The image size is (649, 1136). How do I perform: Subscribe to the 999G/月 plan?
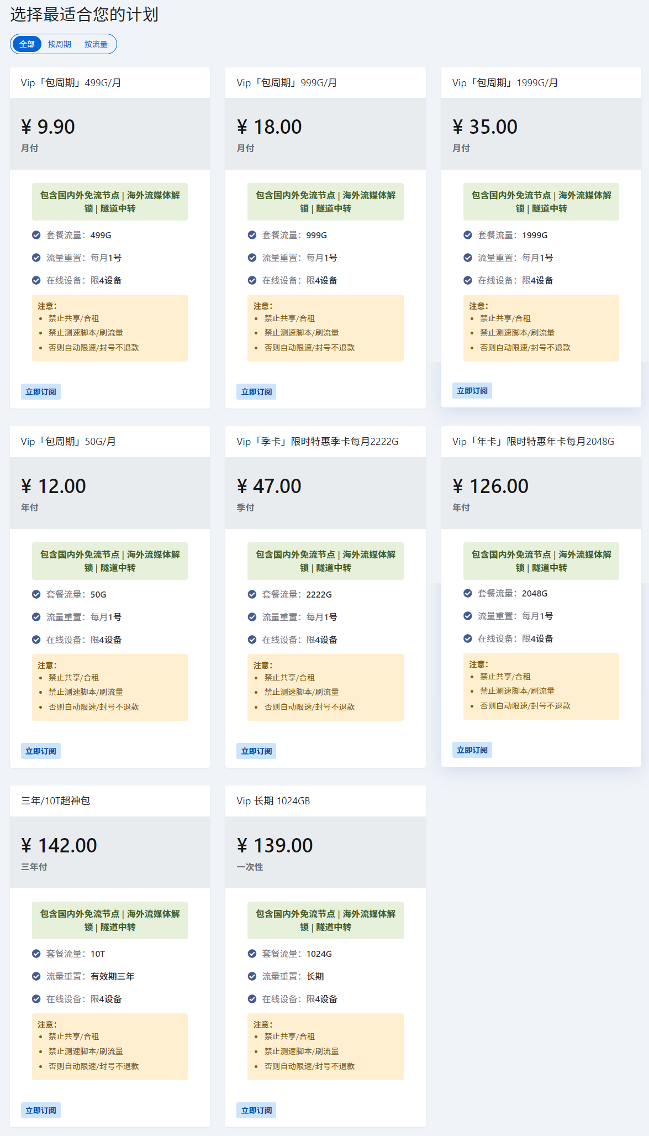pos(256,392)
